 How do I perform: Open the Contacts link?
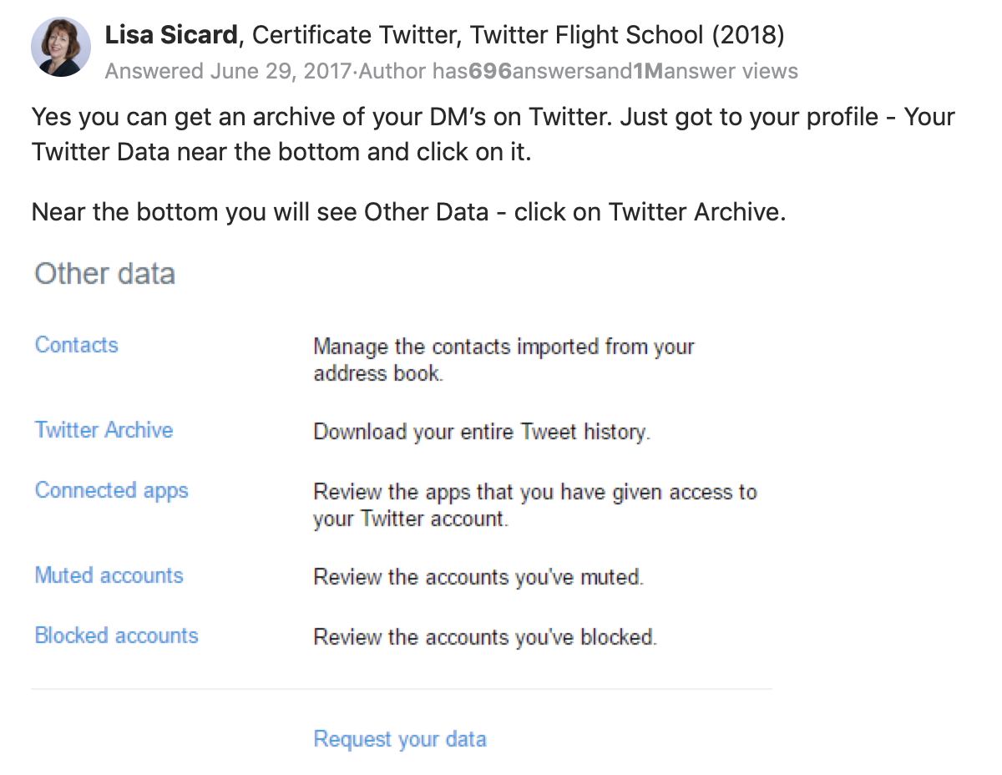[76, 345]
